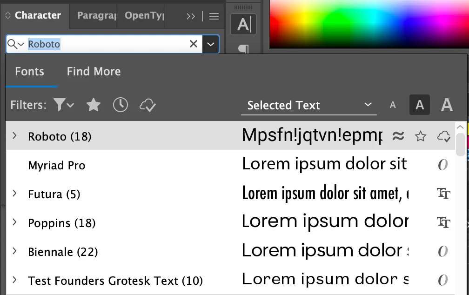Select Futura (5) font name
This screenshot has width=469, height=295.
click(x=54, y=194)
